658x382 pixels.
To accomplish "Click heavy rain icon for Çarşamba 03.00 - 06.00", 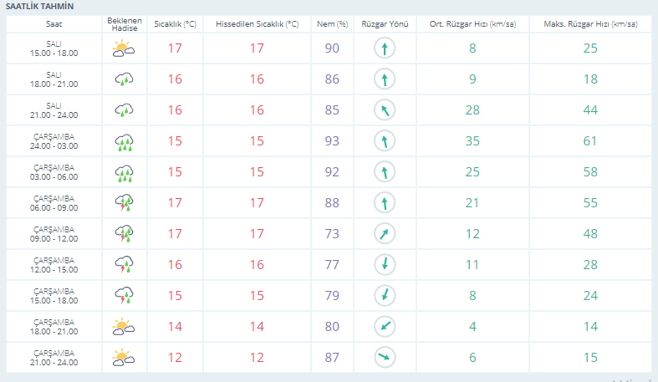I will coord(125,174).
